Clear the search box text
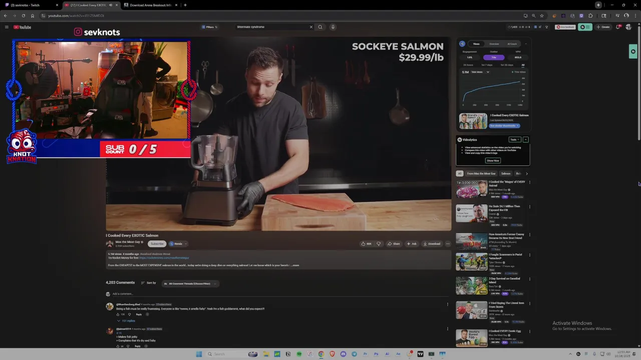 click(x=310, y=27)
